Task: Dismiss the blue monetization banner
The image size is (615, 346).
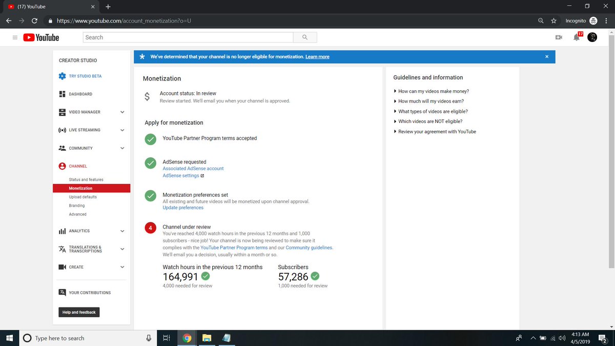Action: point(547,56)
